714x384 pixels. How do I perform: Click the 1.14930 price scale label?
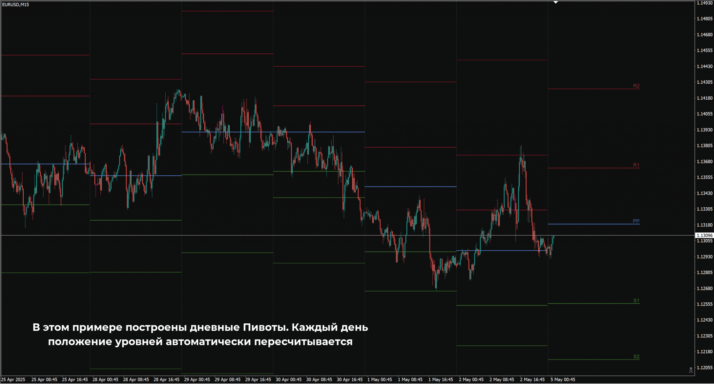tap(704, 3)
